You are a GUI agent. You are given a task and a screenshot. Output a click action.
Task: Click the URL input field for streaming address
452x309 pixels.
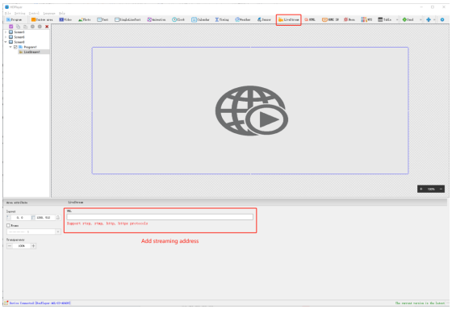pos(160,217)
